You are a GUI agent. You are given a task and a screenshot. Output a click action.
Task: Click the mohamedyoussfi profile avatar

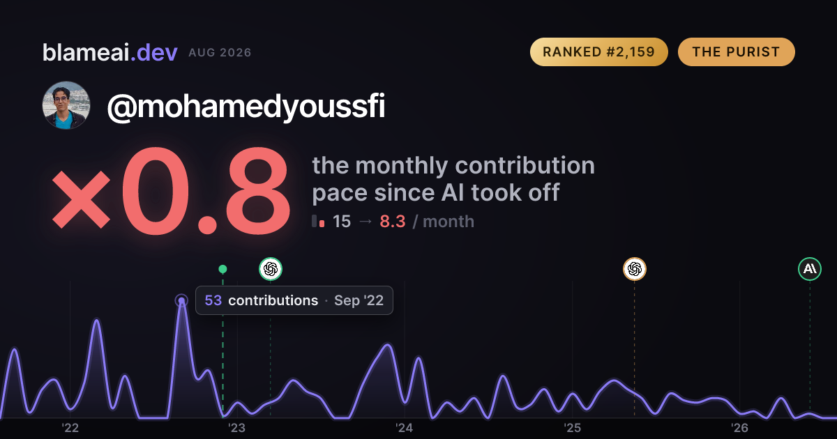pyautogui.click(x=67, y=105)
